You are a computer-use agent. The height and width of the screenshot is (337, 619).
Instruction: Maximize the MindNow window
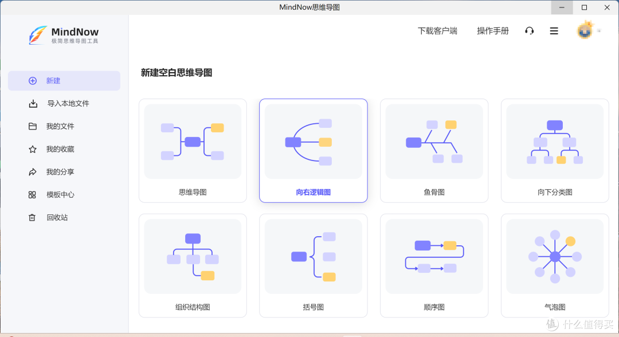pos(584,7)
